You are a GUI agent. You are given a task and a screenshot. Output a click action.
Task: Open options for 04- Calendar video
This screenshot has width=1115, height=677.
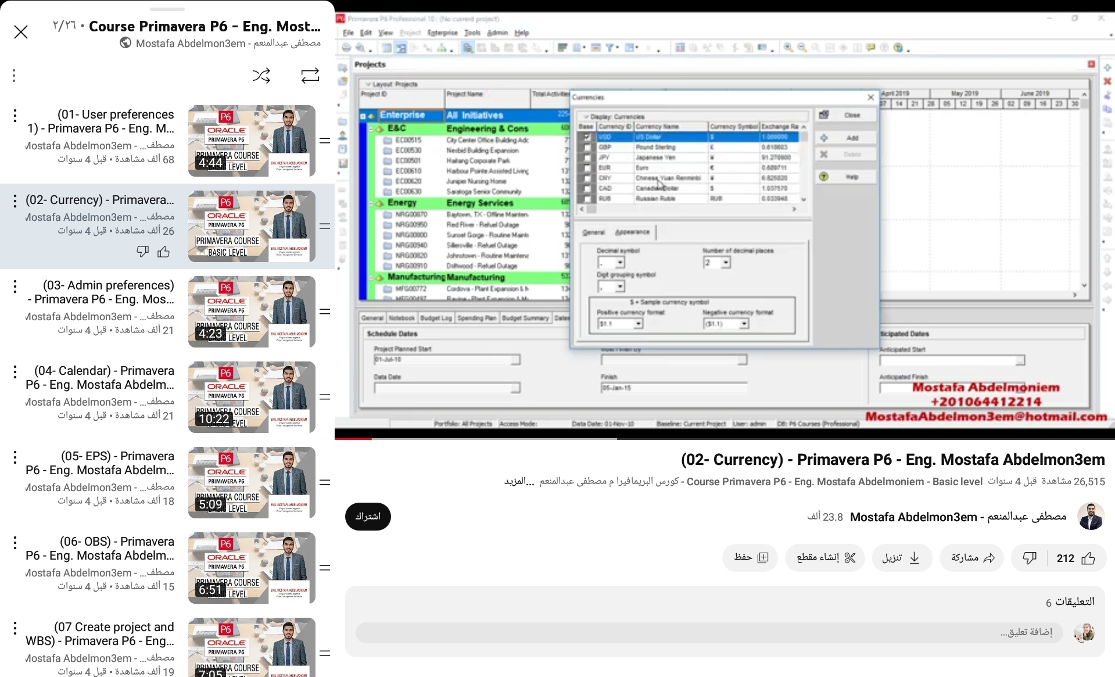click(15, 372)
